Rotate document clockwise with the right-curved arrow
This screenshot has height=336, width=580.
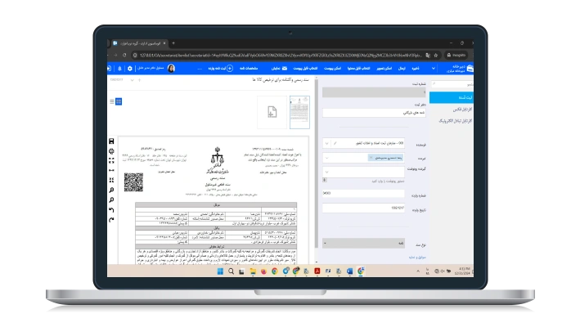click(x=111, y=220)
